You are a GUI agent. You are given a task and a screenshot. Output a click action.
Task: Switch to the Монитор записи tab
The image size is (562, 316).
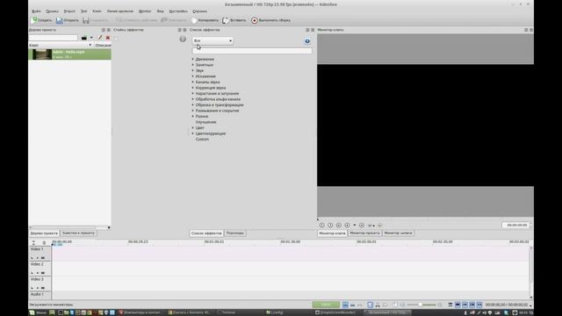pos(398,233)
